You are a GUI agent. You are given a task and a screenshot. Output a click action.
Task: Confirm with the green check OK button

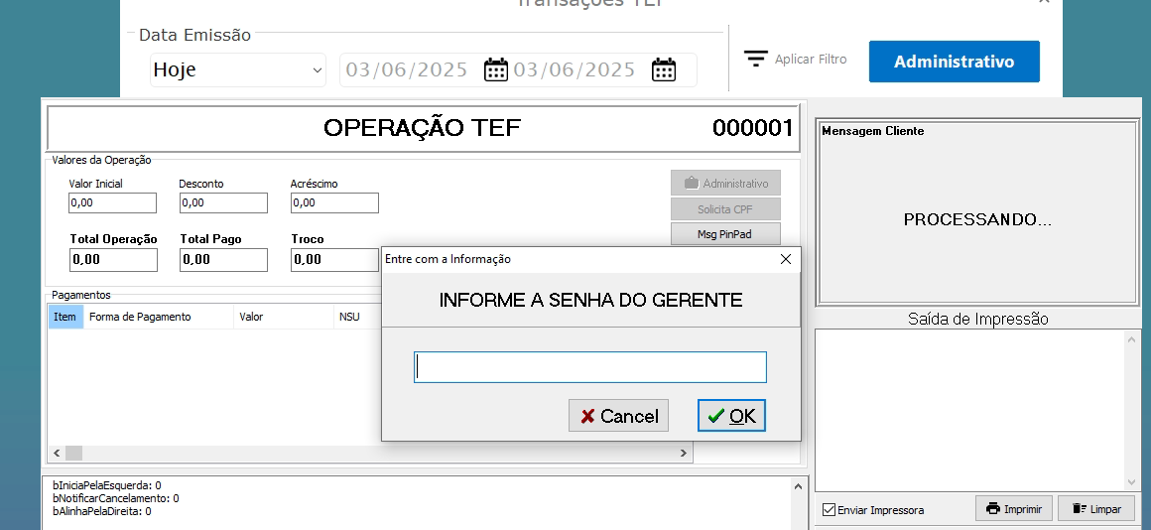(x=731, y=416)
